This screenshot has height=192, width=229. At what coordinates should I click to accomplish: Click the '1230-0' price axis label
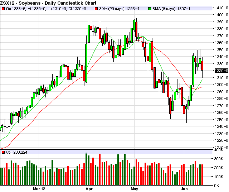(x=221, y=134)
